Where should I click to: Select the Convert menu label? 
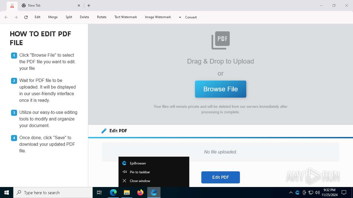click(x=191, y=17)
